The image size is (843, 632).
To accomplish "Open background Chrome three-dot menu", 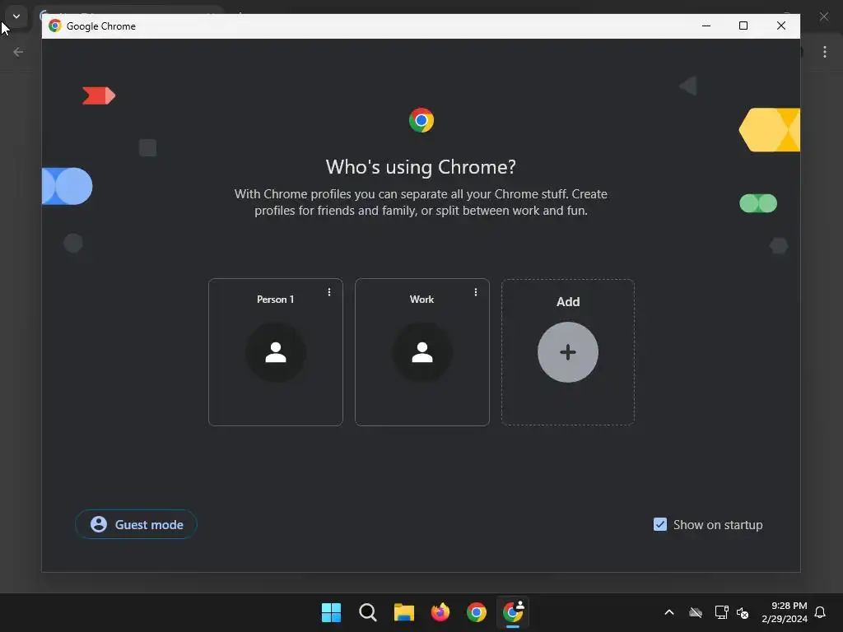I will coord(825,52).
